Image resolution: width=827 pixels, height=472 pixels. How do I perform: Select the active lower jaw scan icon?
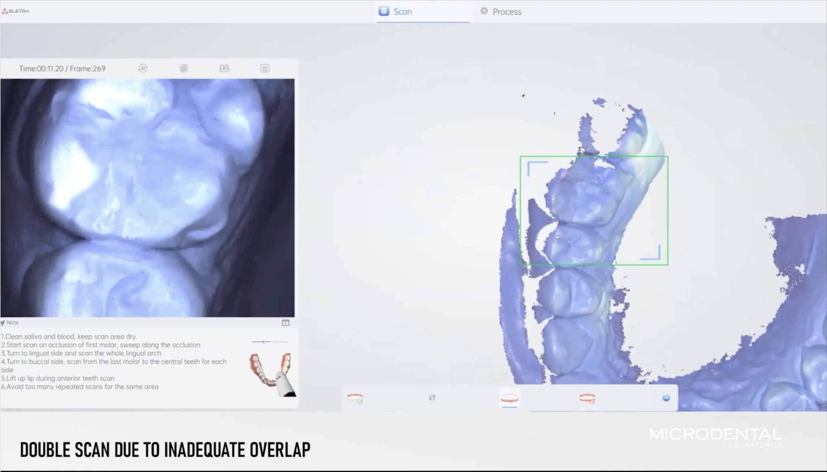tap(509, 398)
